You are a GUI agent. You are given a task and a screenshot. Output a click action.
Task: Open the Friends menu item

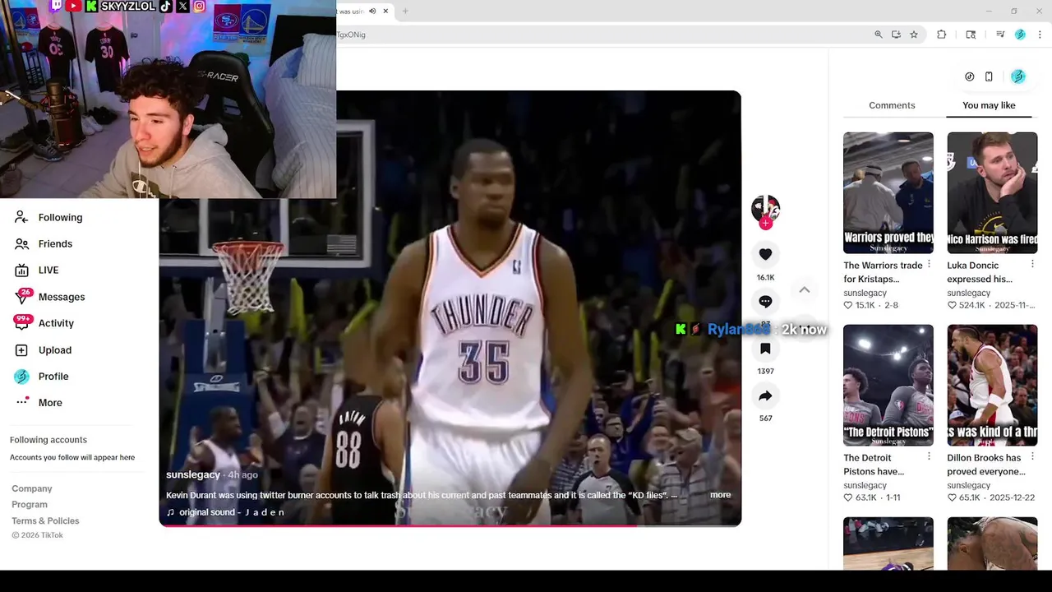point(55,243)
